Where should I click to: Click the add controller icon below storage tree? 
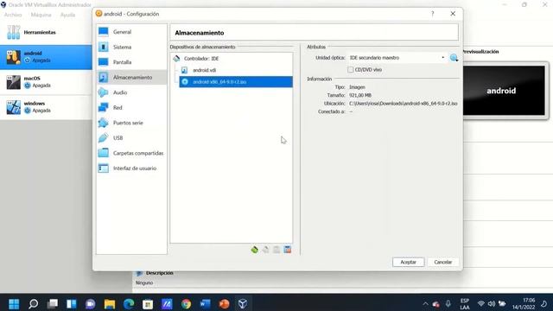click(255, 250)
